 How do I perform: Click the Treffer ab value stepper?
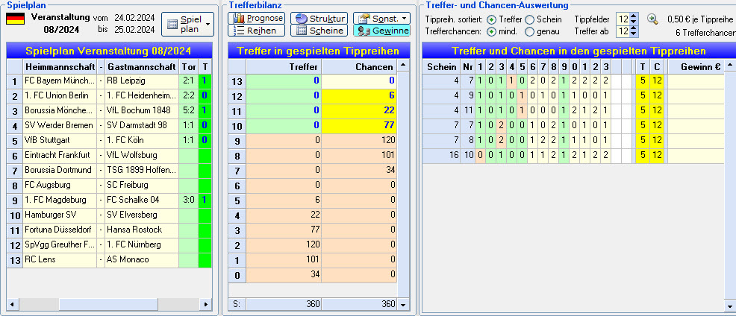[633, 31]
